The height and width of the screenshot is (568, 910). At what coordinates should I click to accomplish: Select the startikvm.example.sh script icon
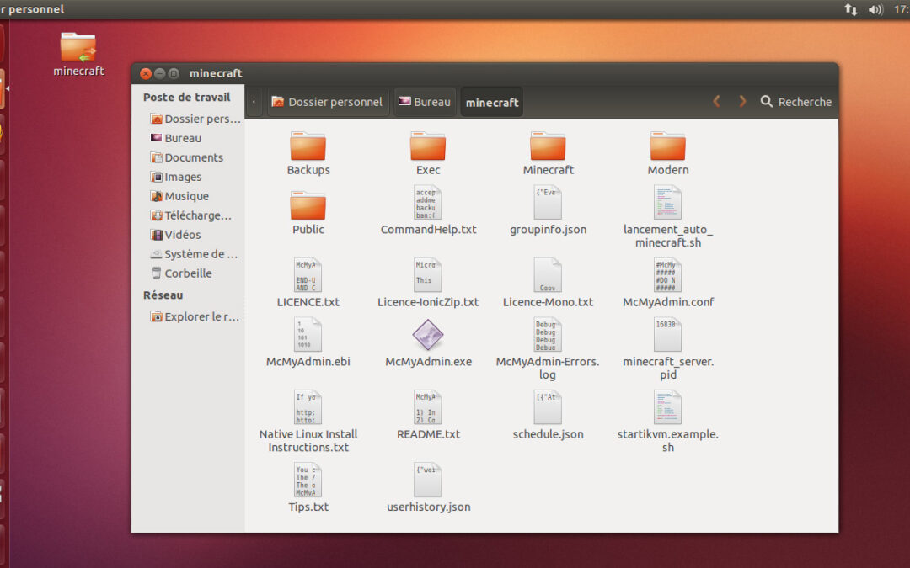[668, 407]
